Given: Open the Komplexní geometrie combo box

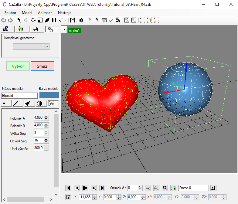Looking at the screenshot, I should tap(31, 46).
